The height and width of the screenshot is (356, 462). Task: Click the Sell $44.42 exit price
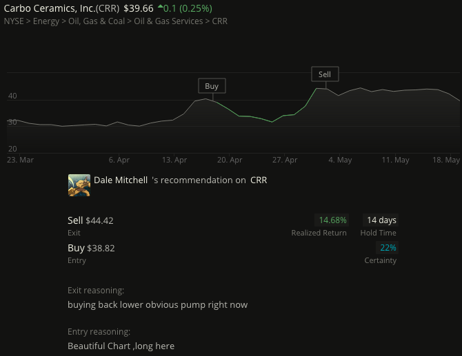(90, 220)
